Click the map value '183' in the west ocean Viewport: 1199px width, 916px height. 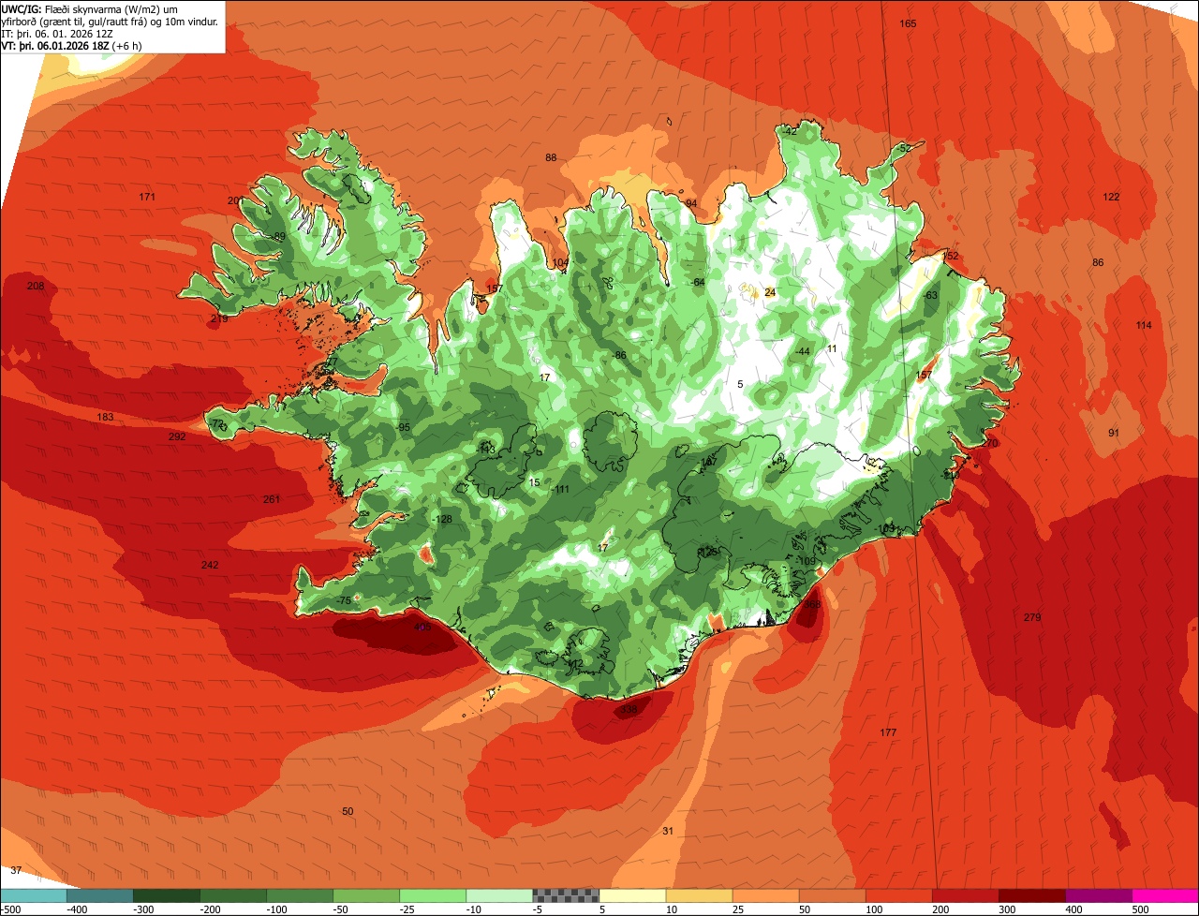click(105, 417)
